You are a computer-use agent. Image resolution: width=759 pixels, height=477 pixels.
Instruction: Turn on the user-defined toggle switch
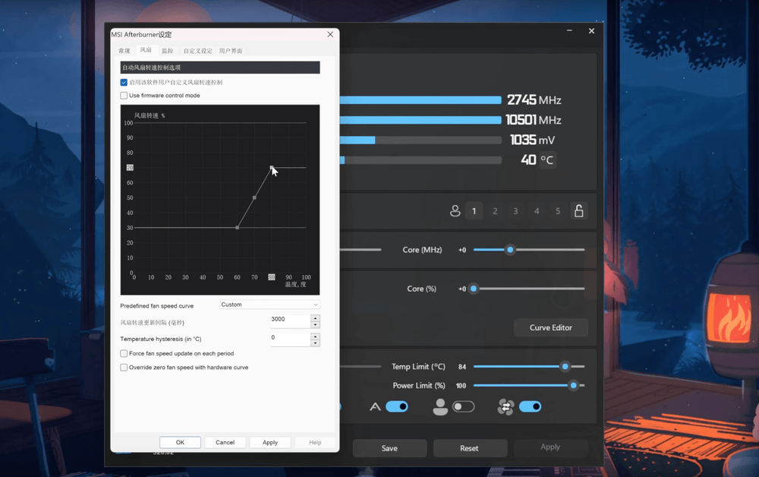pyautogui.click(x=463, y=407)
